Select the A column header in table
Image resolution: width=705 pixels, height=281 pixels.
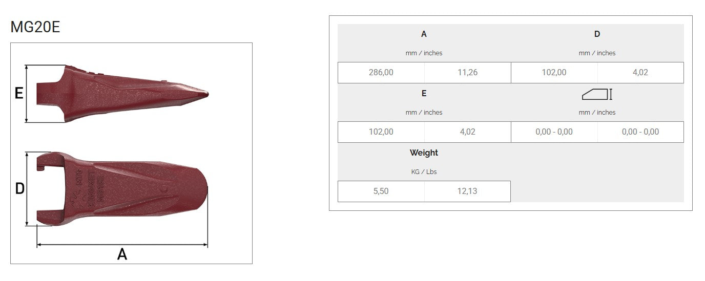click(424, 34)
